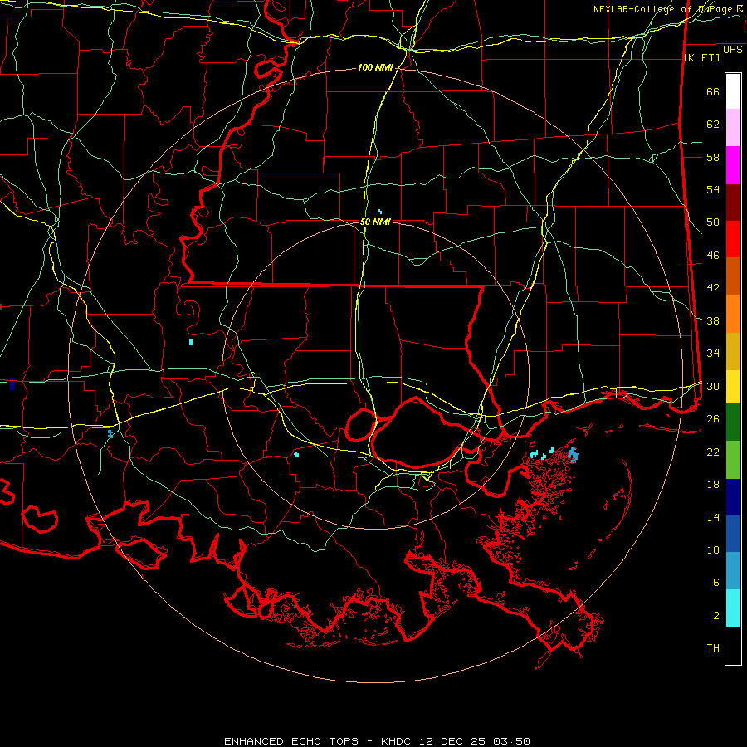Screen dimensions: 747x747
Task: Click the legend value "2"
Action: click(x=716, y=616)
